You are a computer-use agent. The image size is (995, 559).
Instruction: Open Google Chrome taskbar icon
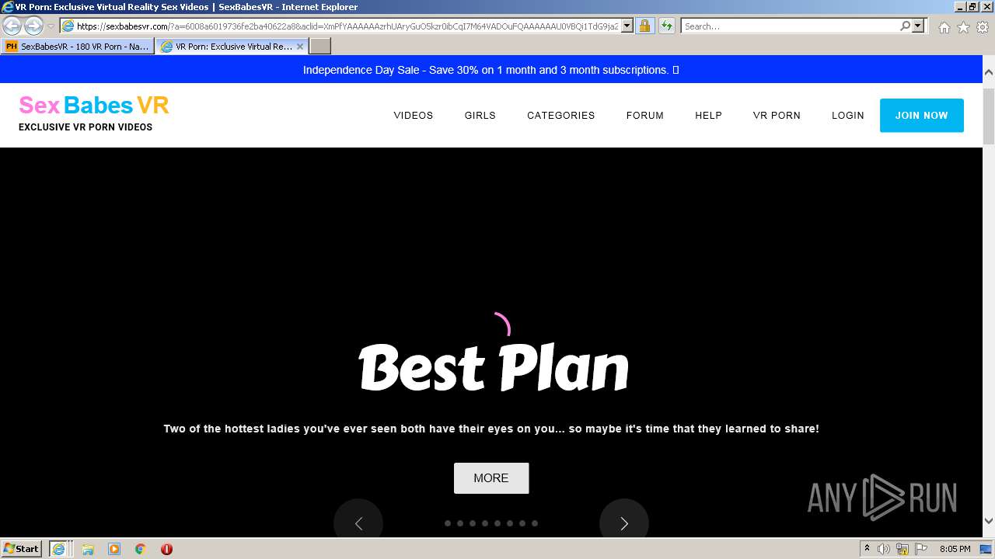click(141, 549)
